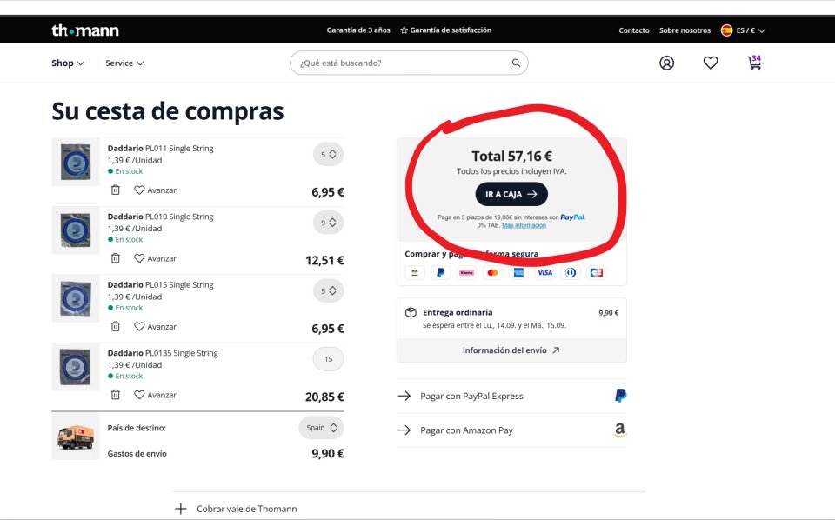Click the search magnifier icon

(x=516, y=63)
